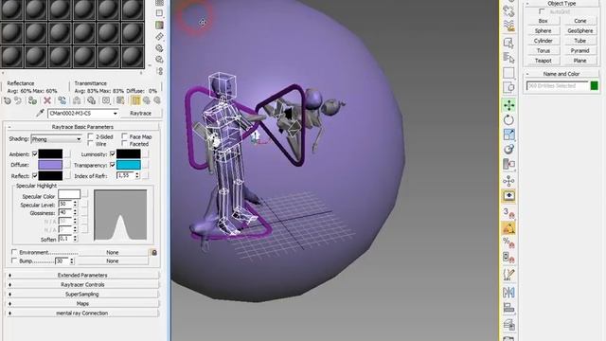Click the Make Material Copy icon
Viewport: 606px width, 341px height.
pos(62,101)
